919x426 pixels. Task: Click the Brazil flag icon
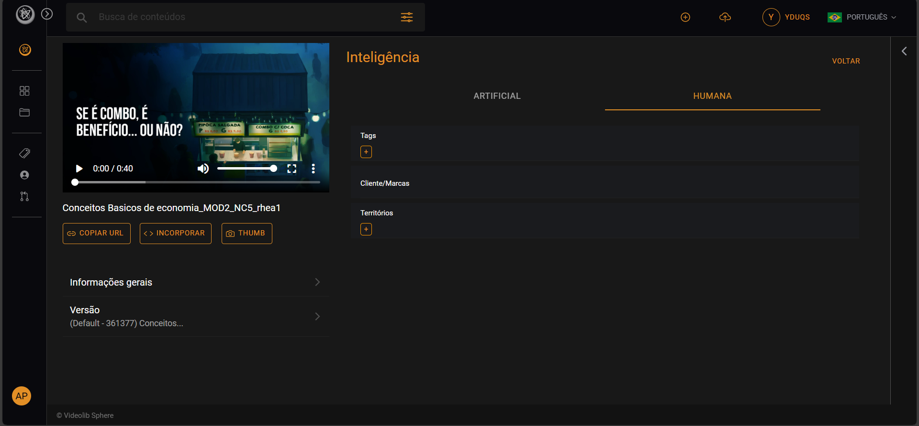(835, 17)
